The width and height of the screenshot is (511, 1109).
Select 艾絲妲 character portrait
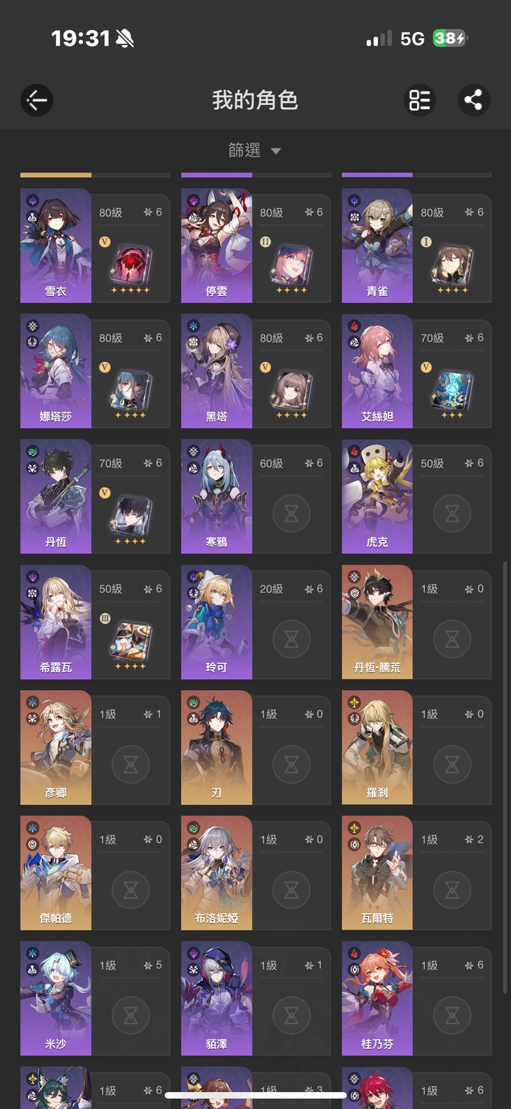tap(377, 371)
